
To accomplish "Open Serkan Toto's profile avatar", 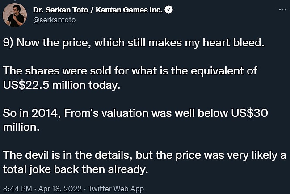I will tap(15, 15).
